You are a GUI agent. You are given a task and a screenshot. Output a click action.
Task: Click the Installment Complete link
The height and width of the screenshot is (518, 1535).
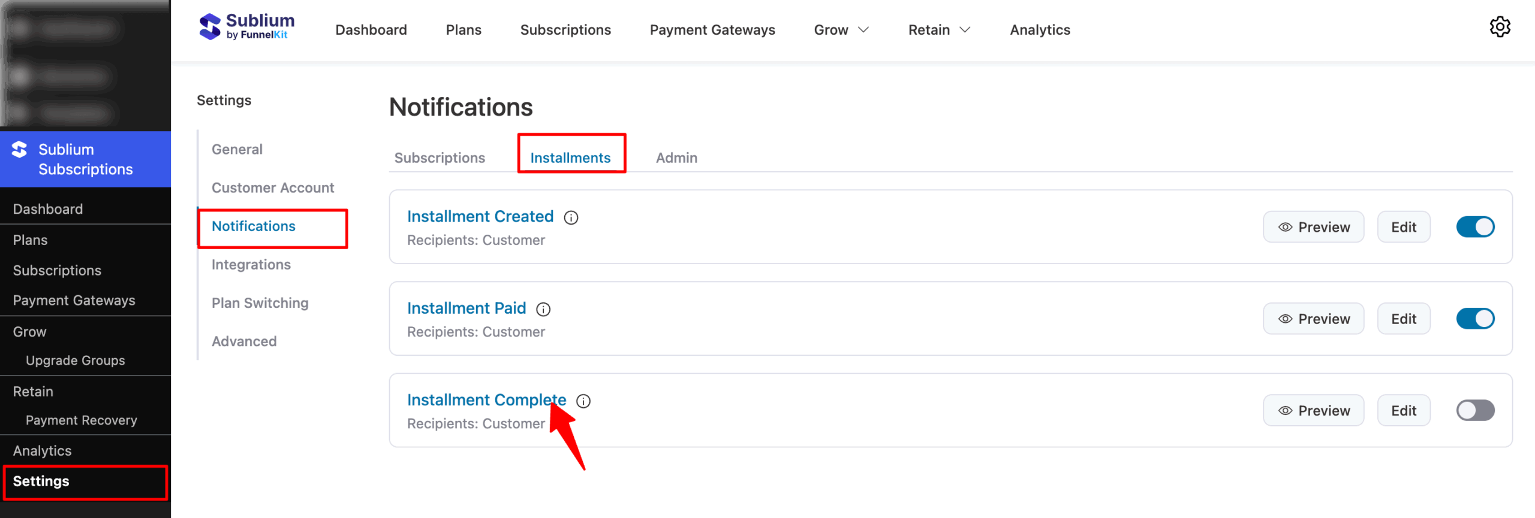point(487,399)
